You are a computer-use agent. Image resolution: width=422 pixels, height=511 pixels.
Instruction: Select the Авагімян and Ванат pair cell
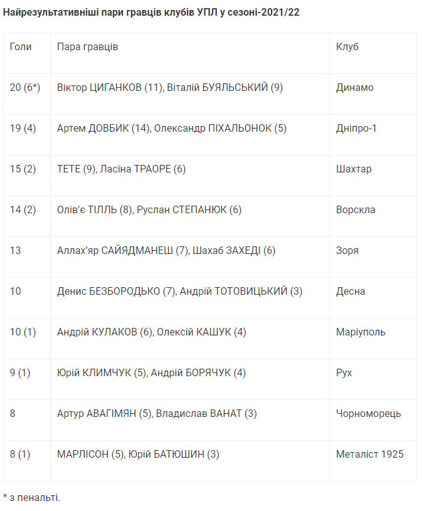tap(157, 414)
